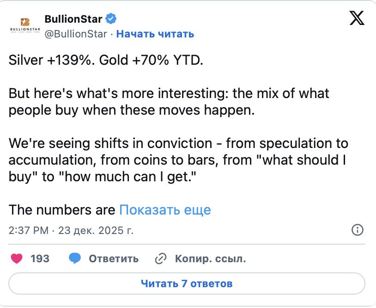The width and height of the screenshot is (376, 308).
Task: Open the info circle icon
Action: tap(358, 230)
